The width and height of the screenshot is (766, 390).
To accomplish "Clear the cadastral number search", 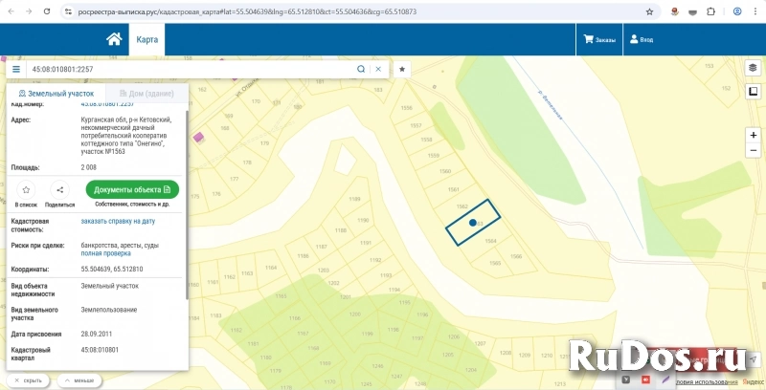I will 378,70.
